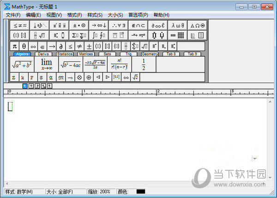Insert the square root of a²+b² expression
Viewport: 277px width, 198px height.
(22, 65)
